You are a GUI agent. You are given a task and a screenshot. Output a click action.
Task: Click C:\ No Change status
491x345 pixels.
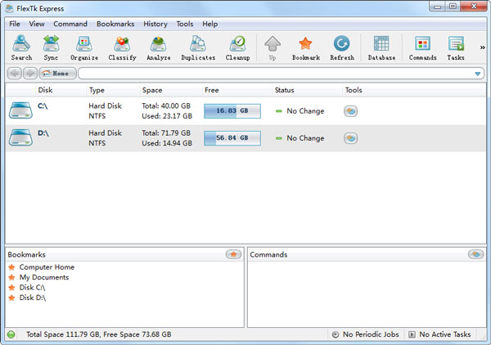click(300, 111)
